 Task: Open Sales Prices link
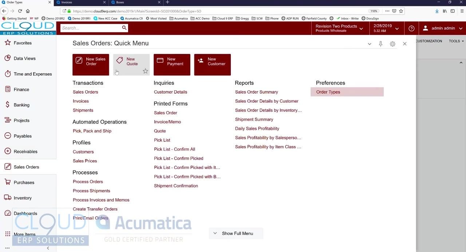85,161
